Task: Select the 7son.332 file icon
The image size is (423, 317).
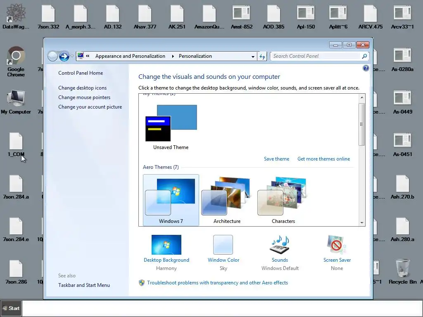Action: 48,16
